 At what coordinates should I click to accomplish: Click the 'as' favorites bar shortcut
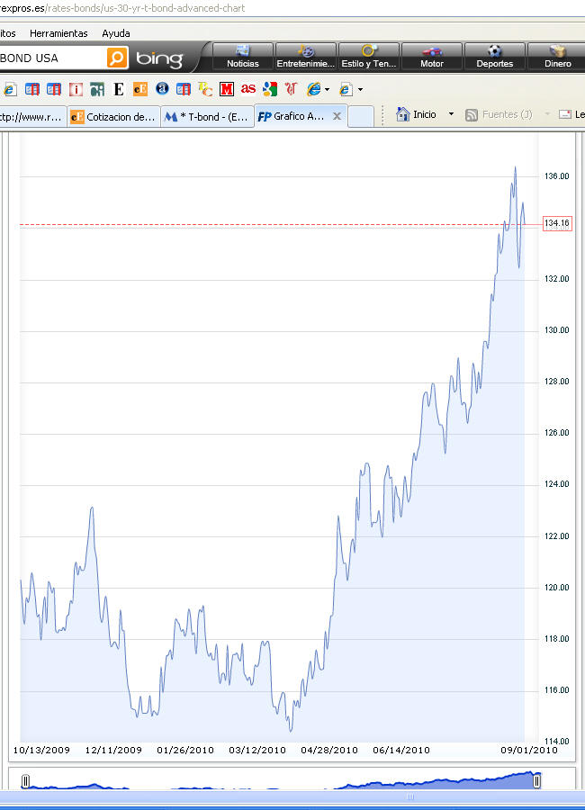point(247,89)
